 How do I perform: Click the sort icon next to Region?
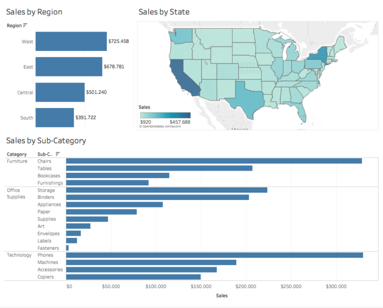[x=25, y=26]
